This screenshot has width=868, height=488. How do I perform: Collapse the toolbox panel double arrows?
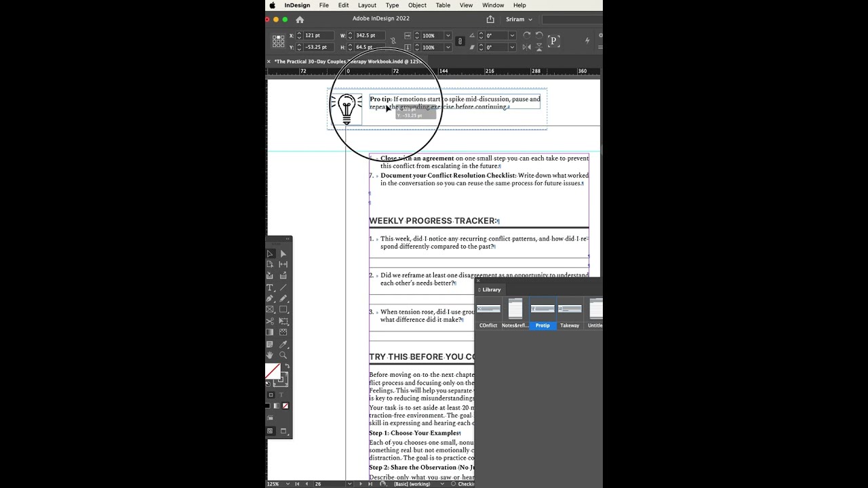(288, 239)
